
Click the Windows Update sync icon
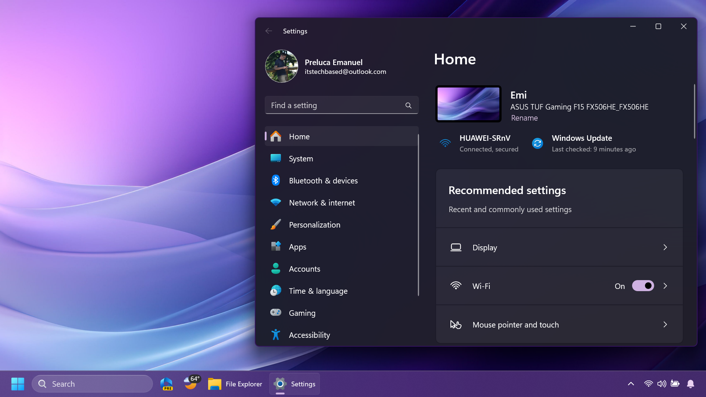point(538,143)
